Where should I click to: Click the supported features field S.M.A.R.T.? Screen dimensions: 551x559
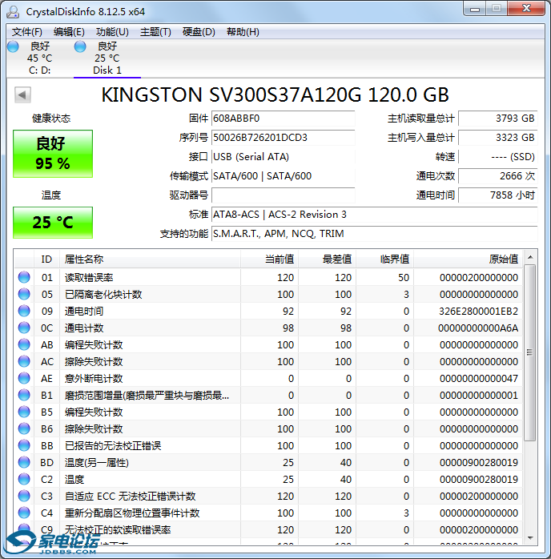[x=375, y=234]
